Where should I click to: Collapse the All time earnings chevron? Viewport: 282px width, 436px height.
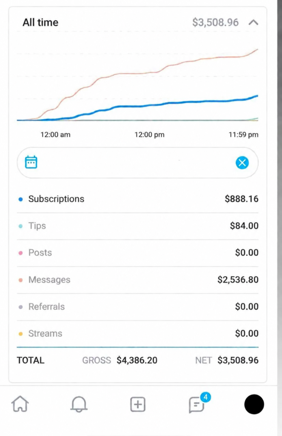254,22
